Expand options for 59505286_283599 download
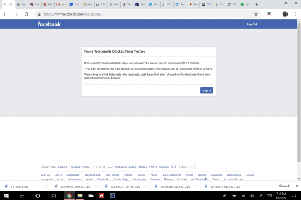 [x=195, y=186]
